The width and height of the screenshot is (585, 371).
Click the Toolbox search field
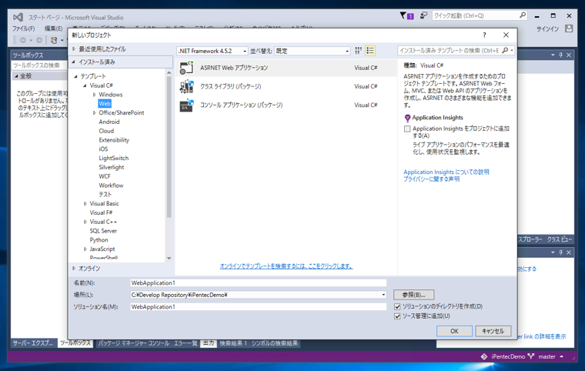point(38,65)
